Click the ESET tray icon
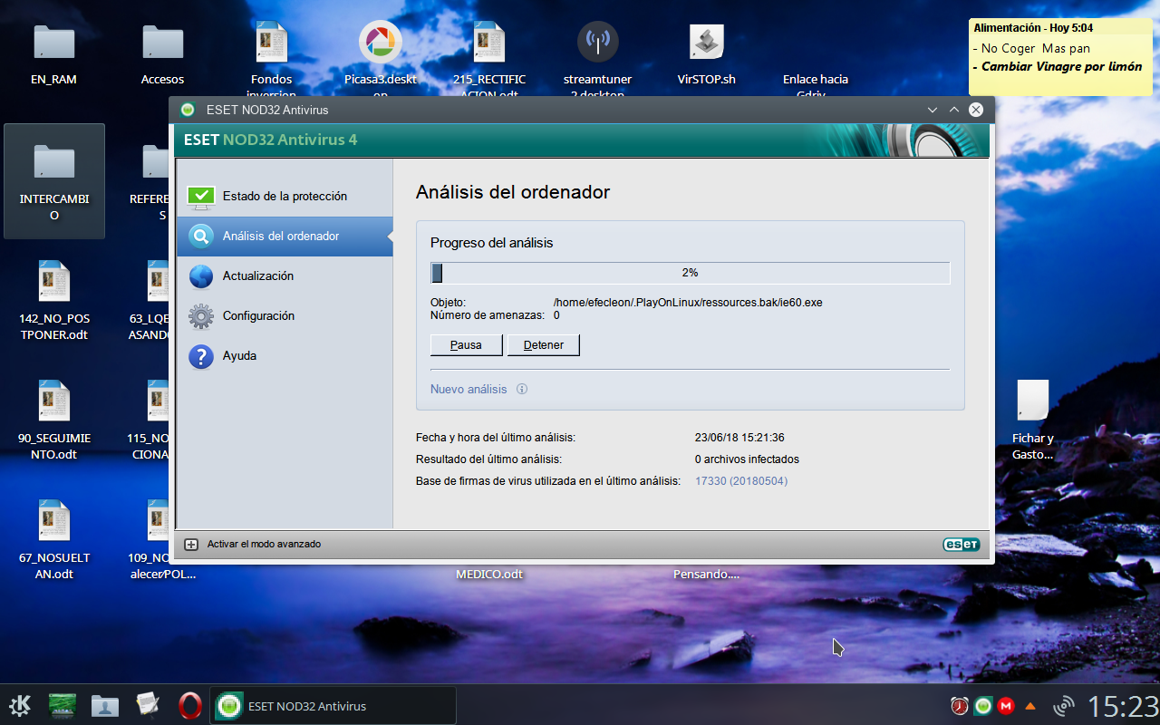The width and height of the screenshot is (1160, 725). pos(982,706)
